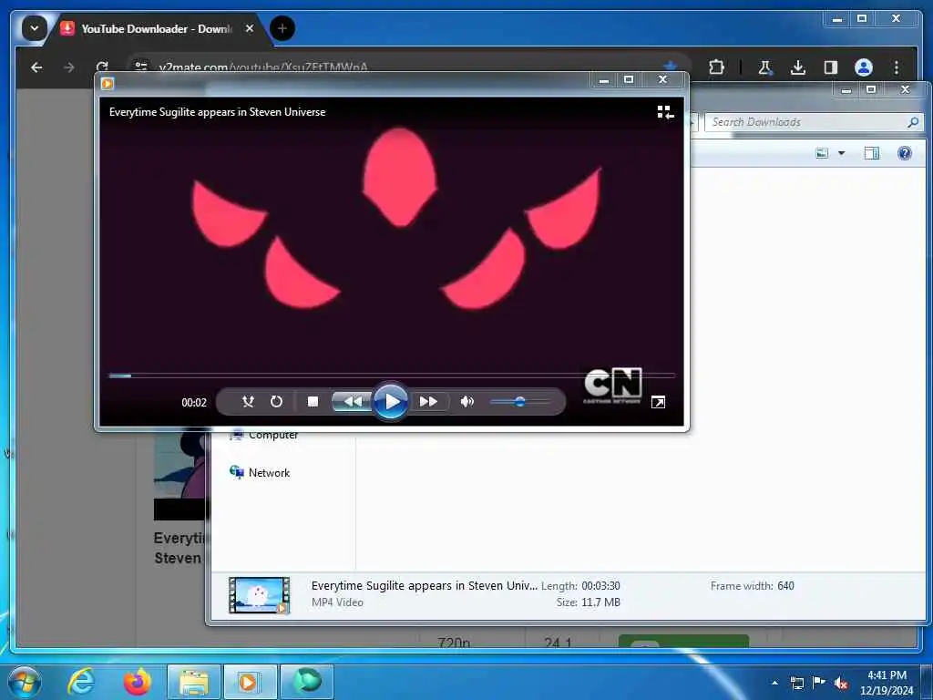933x700 pixels.
Task: Turn on repeat in Media Player
Action: pos(276,402)
